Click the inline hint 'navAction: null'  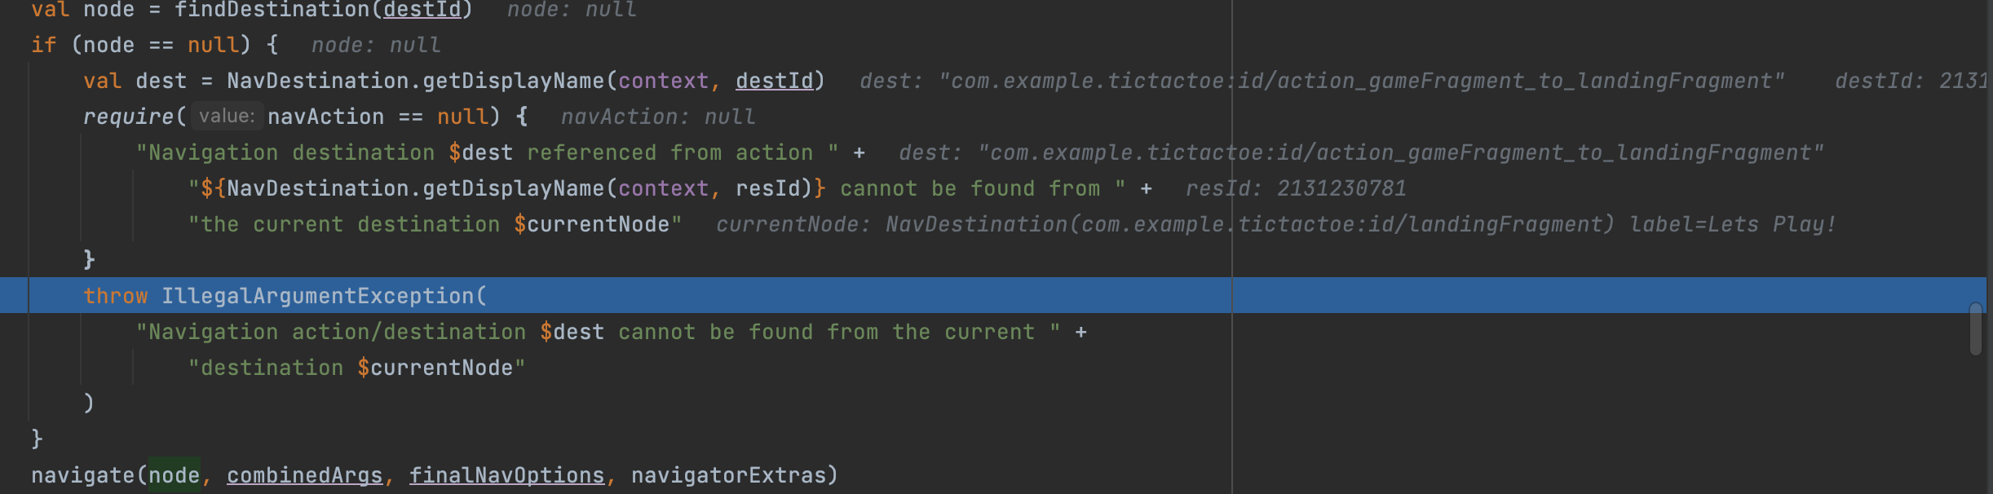[658, 117]
